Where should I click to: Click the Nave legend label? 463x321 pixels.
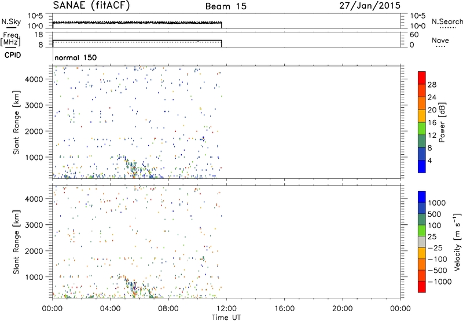(440, 40)
